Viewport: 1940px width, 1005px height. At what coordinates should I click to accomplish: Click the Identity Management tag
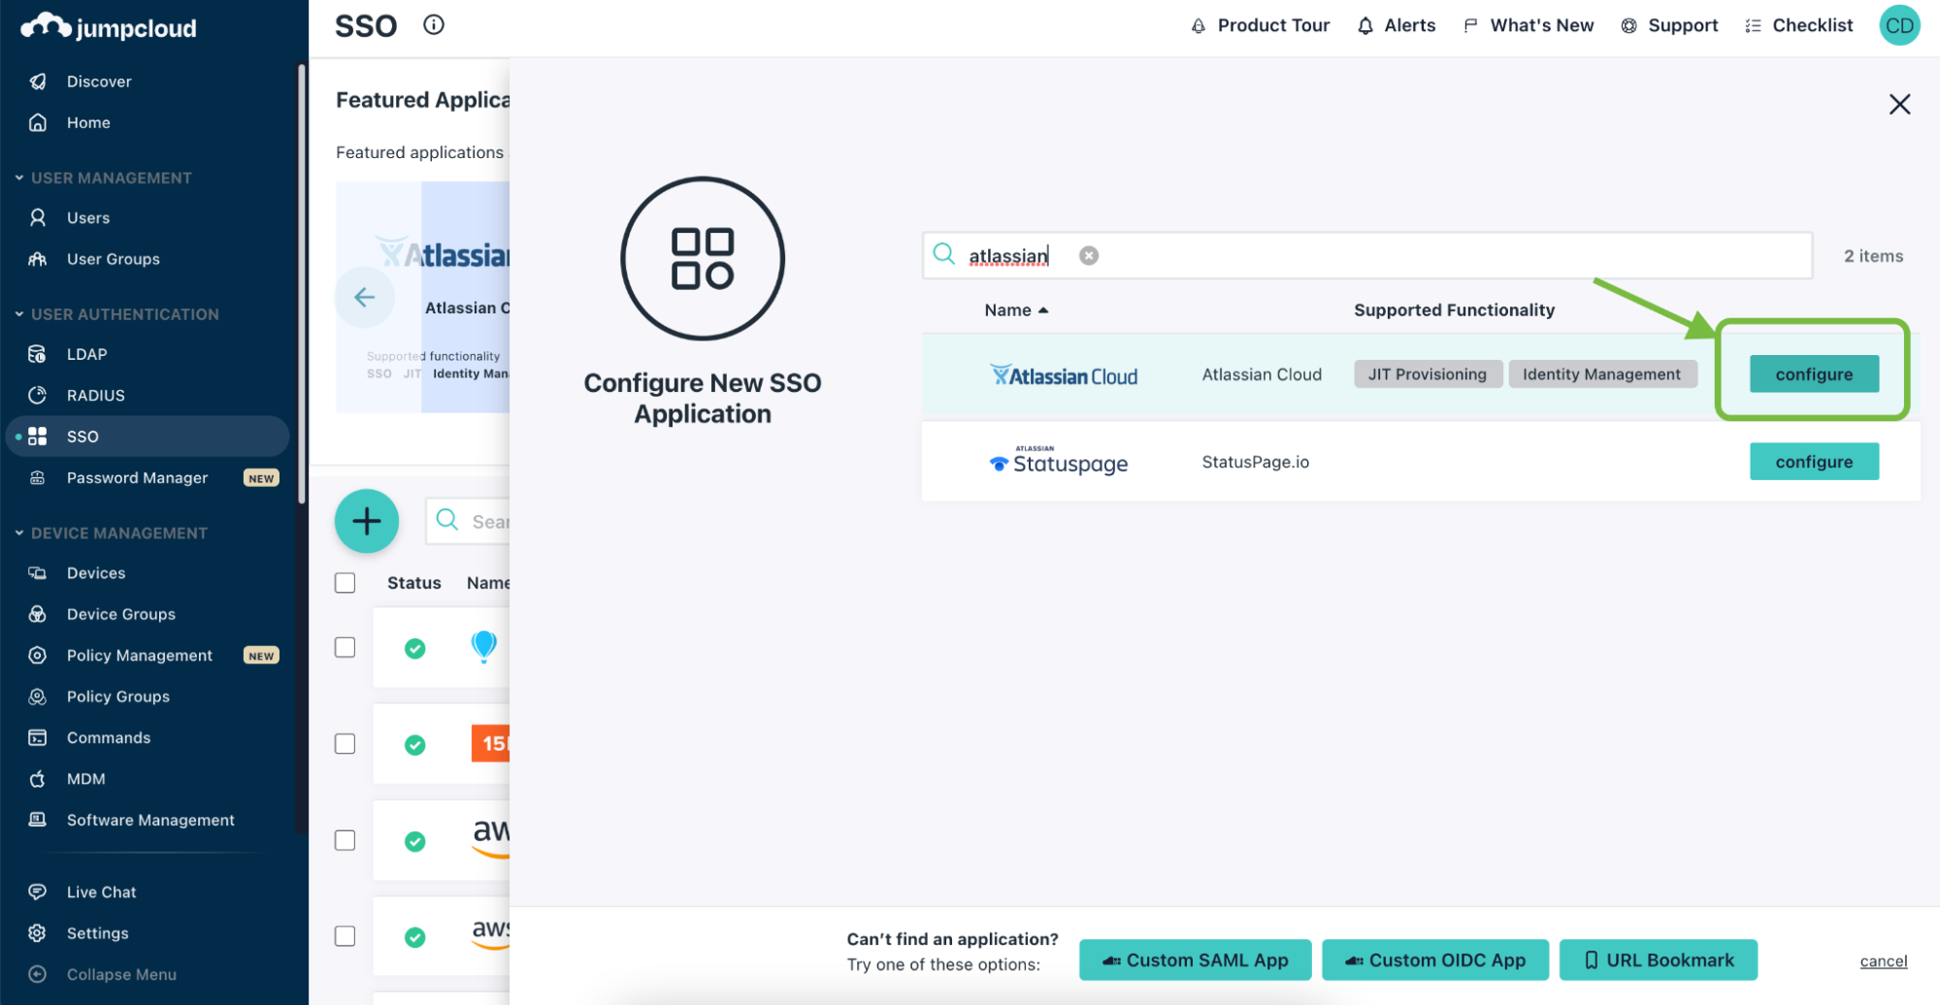coord(1601,373)
